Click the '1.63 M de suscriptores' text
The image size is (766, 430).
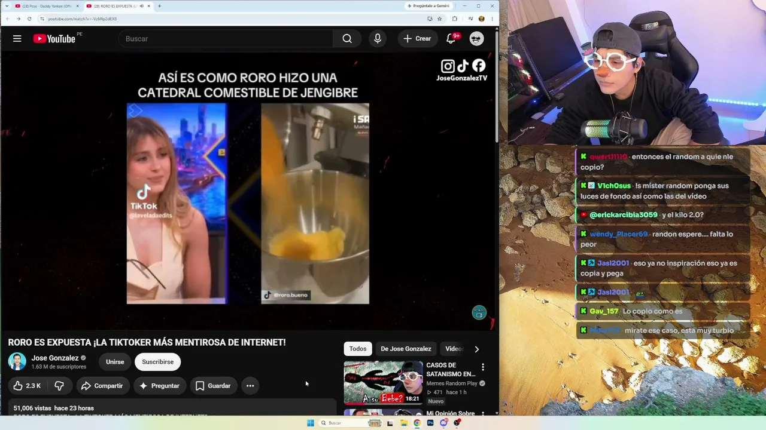(59, 367)
